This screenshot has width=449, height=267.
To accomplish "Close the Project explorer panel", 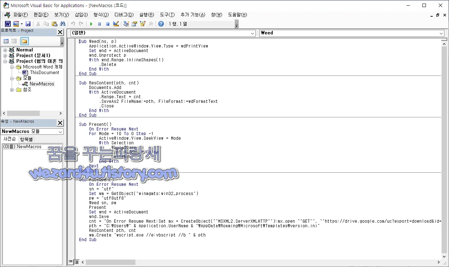I will point(60,32).
